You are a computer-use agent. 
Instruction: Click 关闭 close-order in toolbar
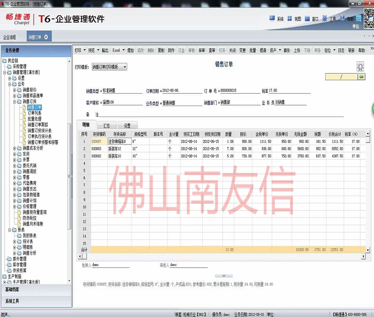232,50
